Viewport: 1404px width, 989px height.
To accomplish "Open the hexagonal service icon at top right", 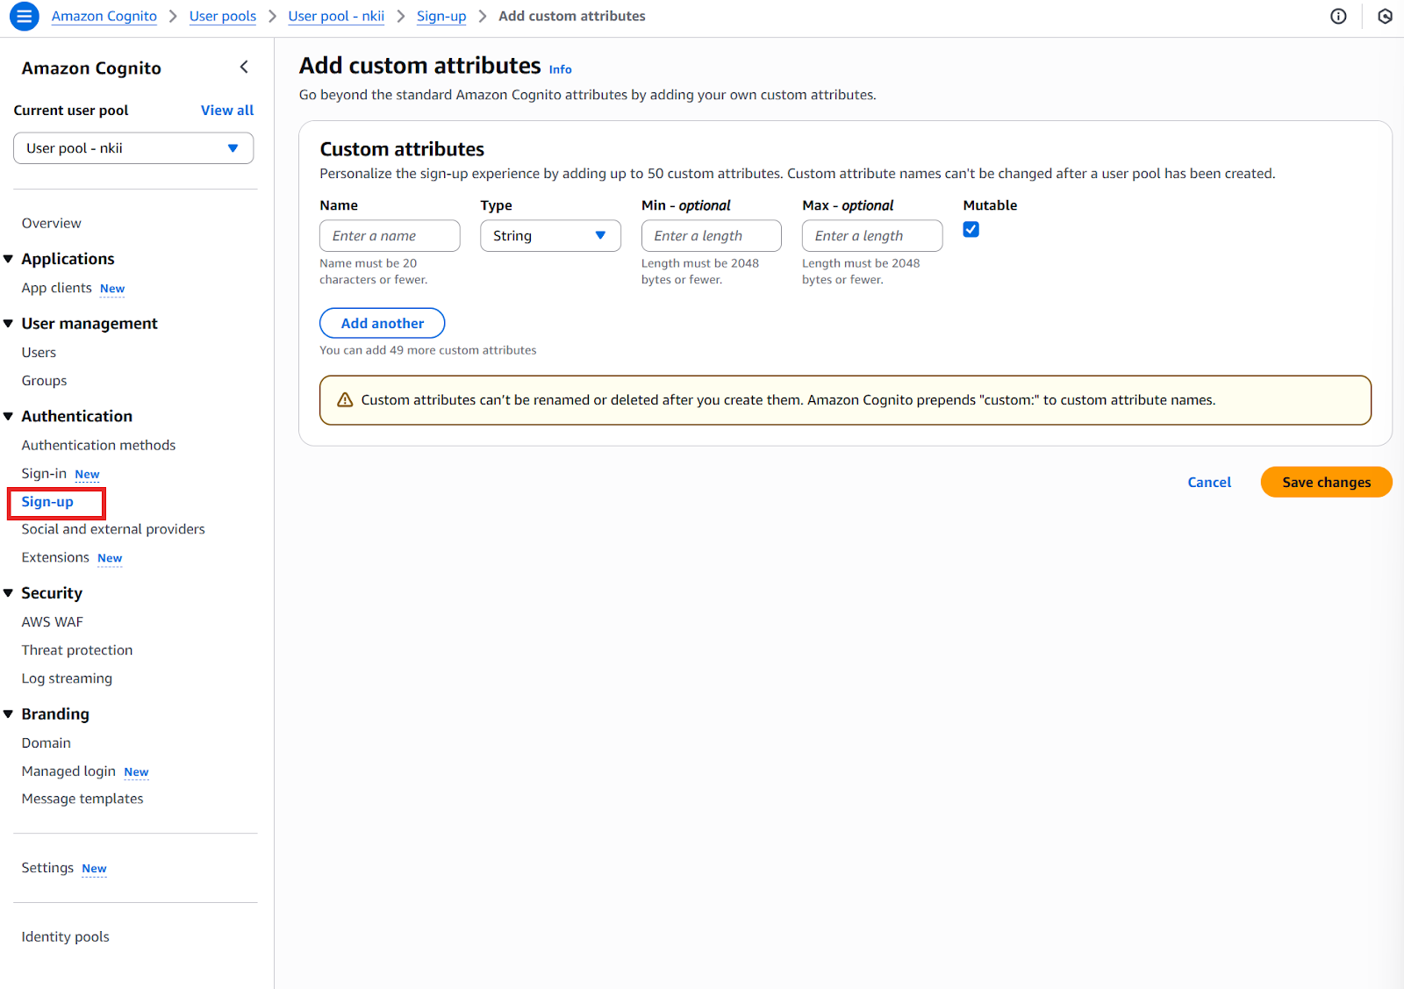I will [x=1384, y=16].
